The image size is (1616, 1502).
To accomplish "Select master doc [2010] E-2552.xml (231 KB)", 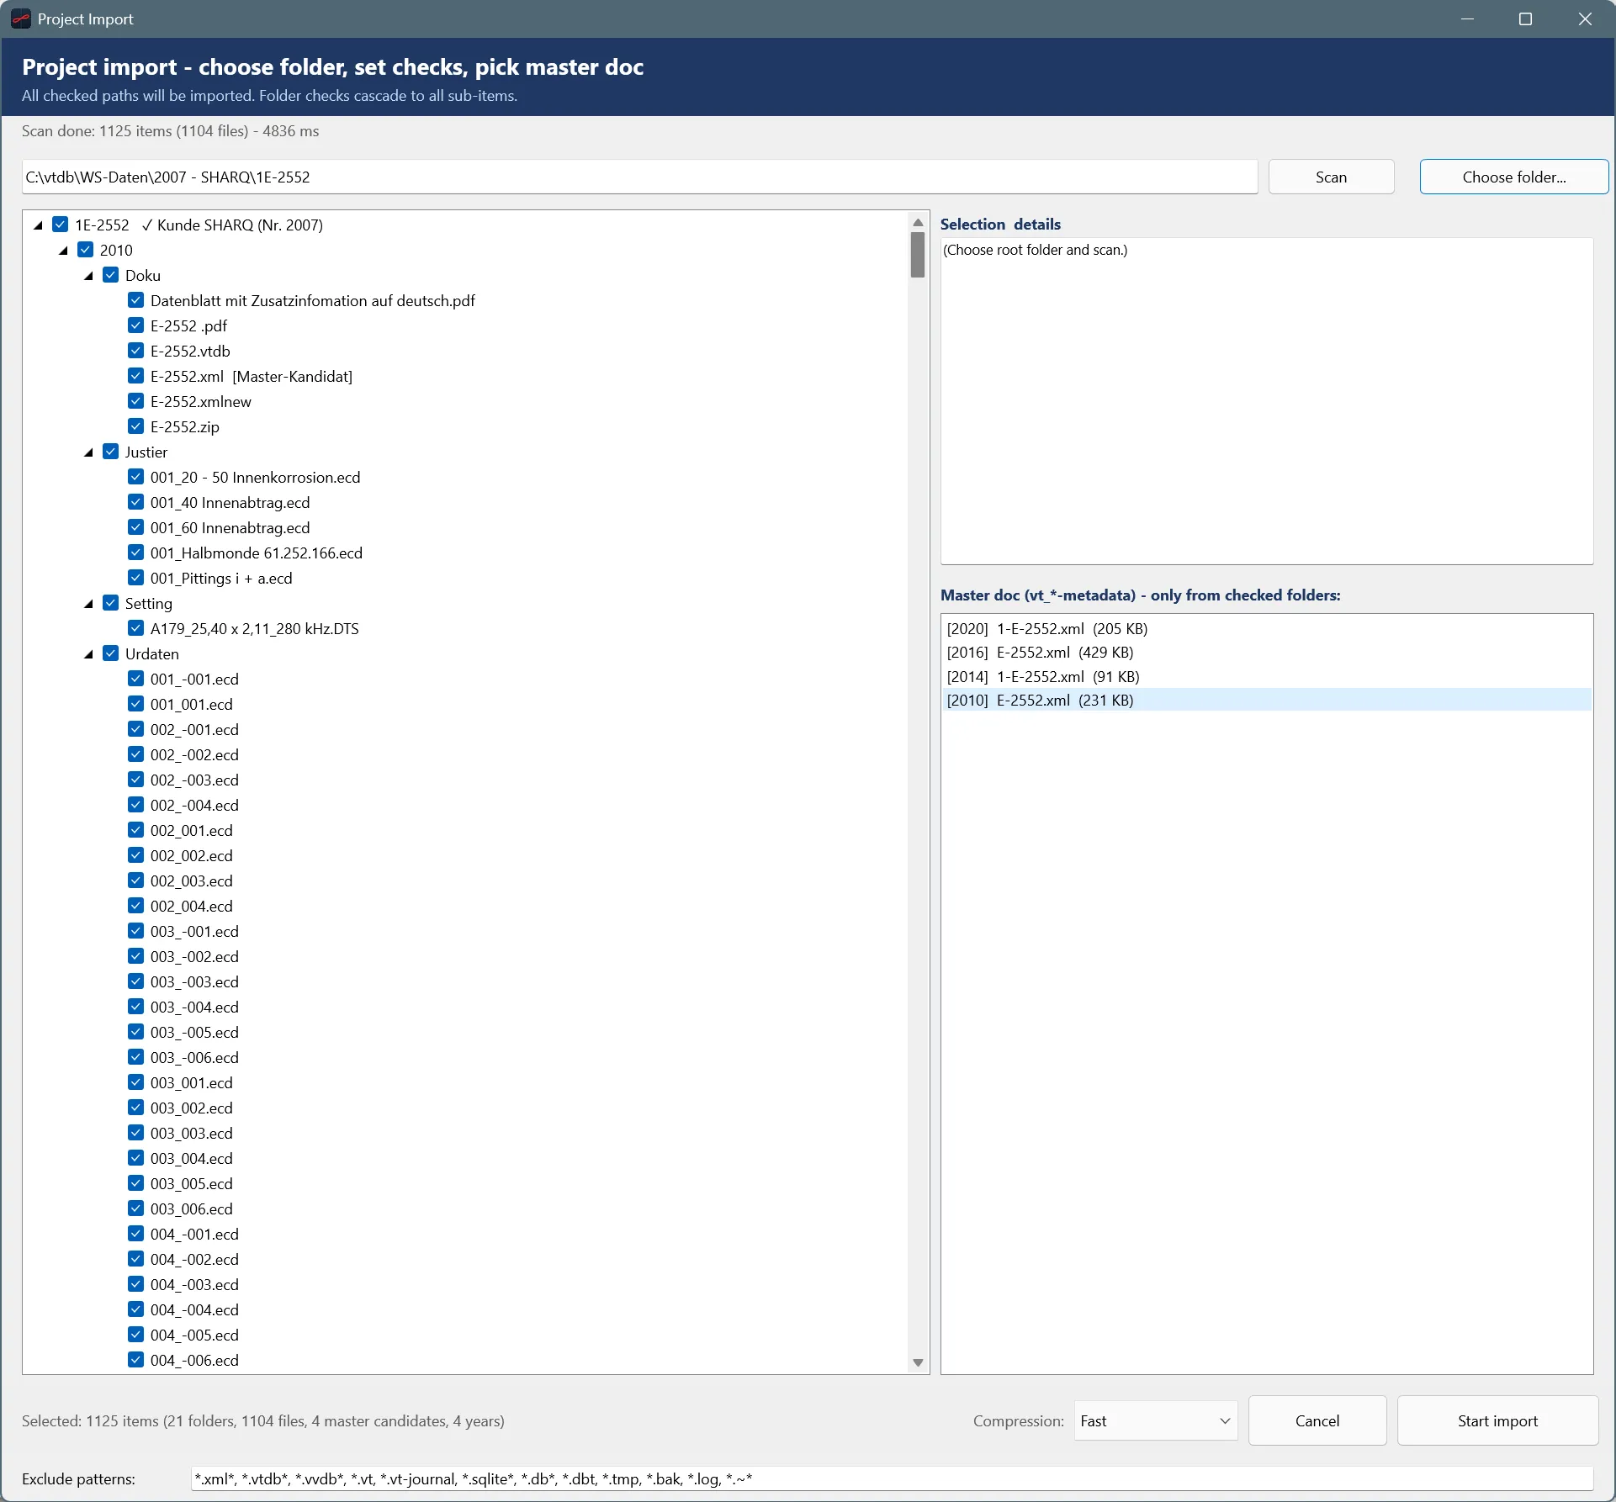I will coord(1266,700).
